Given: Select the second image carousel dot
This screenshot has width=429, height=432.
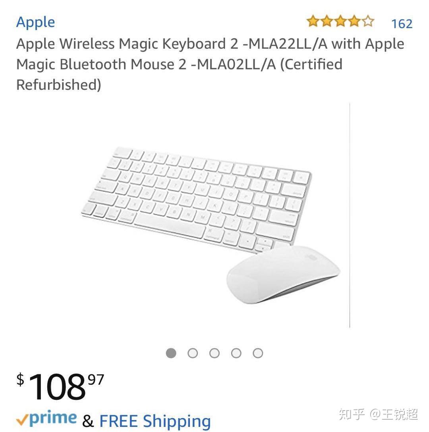Looking at the screenshot, I should pyautogui.click(x=193, y=353).
